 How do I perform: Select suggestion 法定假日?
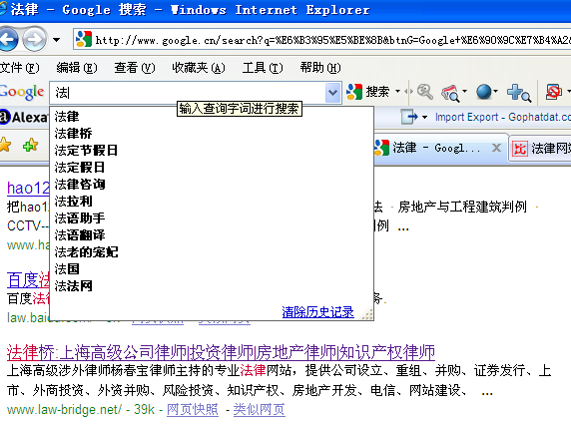(212, 167)
